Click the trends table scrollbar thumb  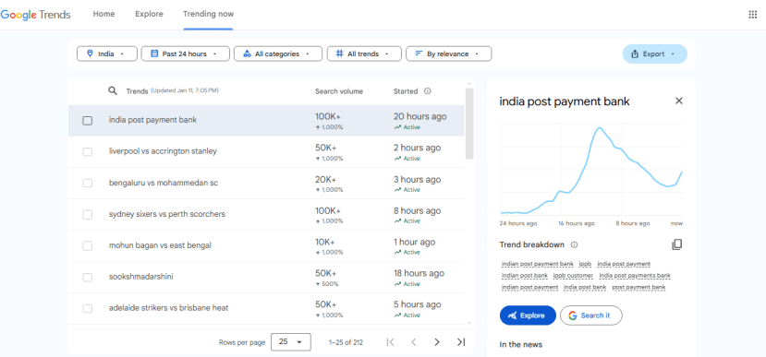(x=469, y=124)
